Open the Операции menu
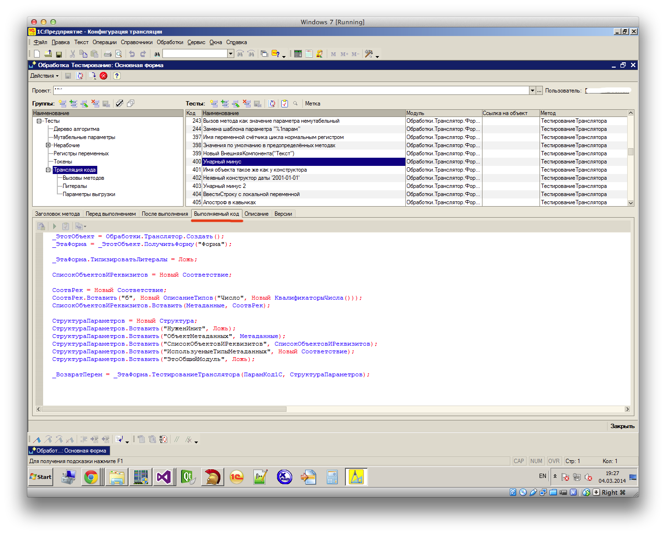Image resolution: width=666 pixels, height=535 pixels. tap(104, 42)
